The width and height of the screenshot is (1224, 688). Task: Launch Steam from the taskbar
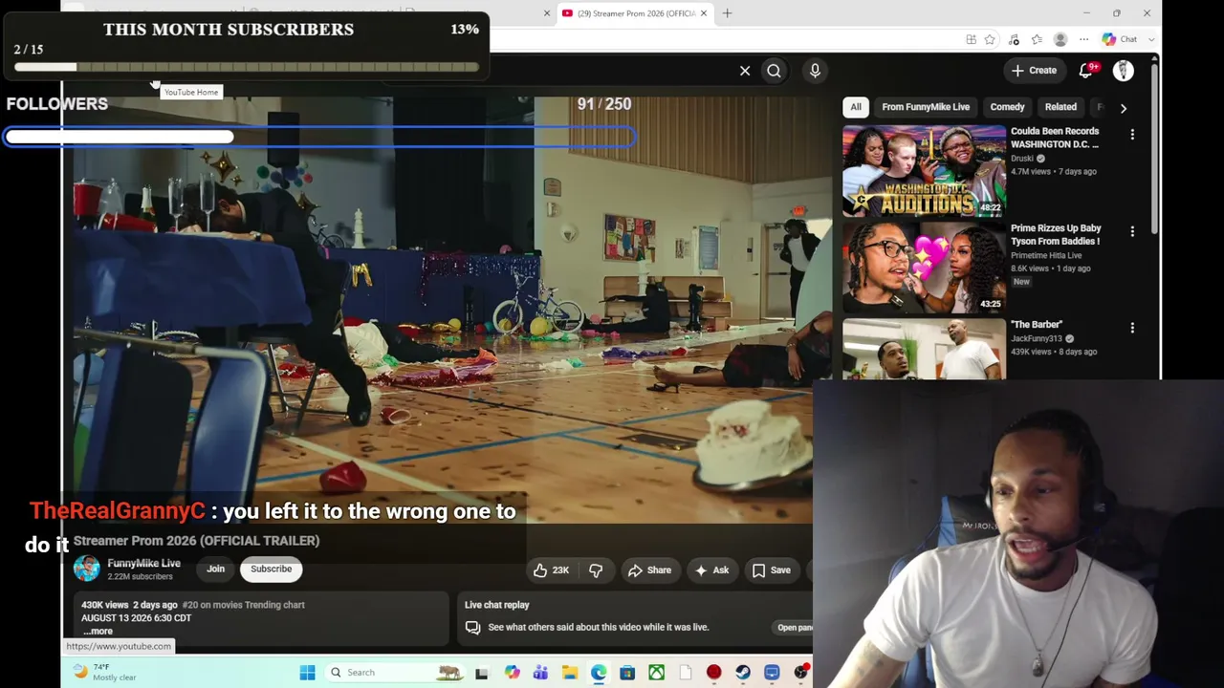743,673
